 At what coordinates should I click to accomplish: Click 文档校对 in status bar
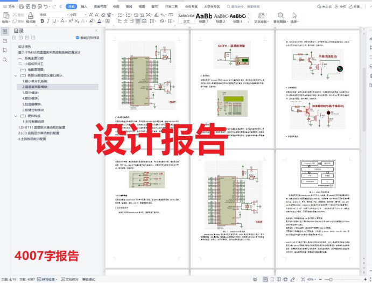coord(70,279)
